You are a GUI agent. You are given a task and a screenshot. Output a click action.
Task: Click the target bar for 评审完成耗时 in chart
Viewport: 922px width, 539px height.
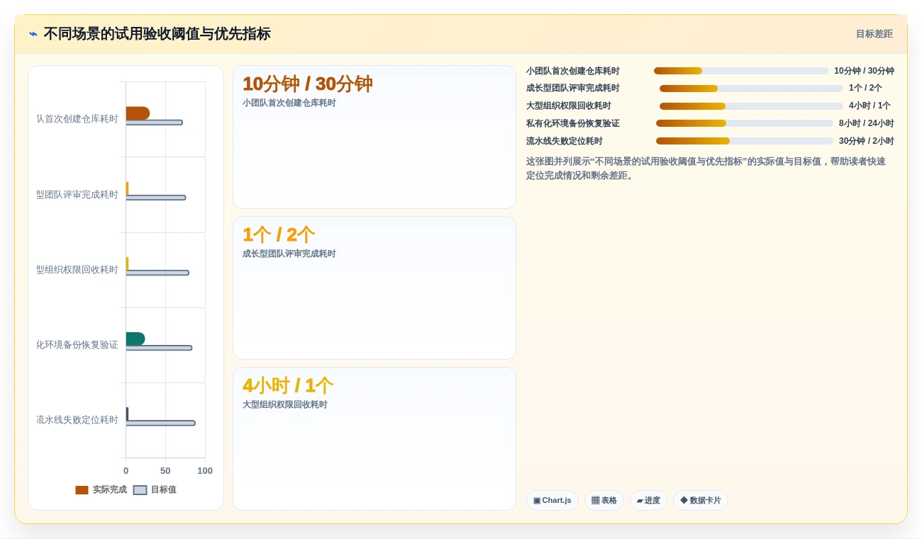pyautogui.click(x=156, y=198)
